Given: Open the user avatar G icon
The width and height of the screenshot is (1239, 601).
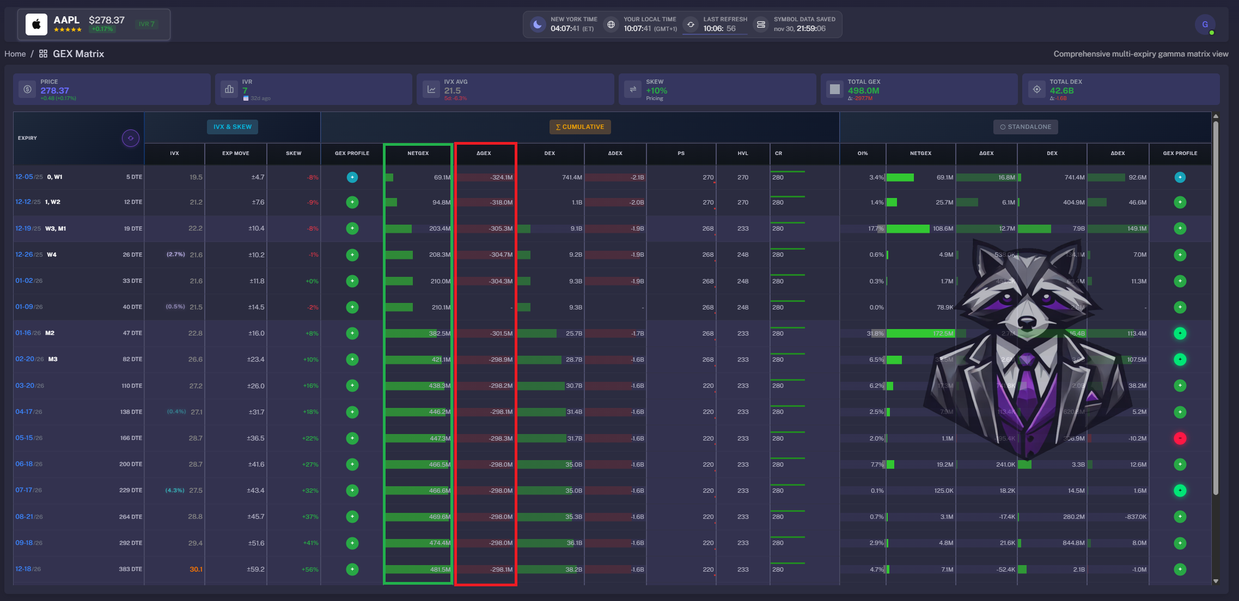Looking at the screenshot, I should 1205,24.
